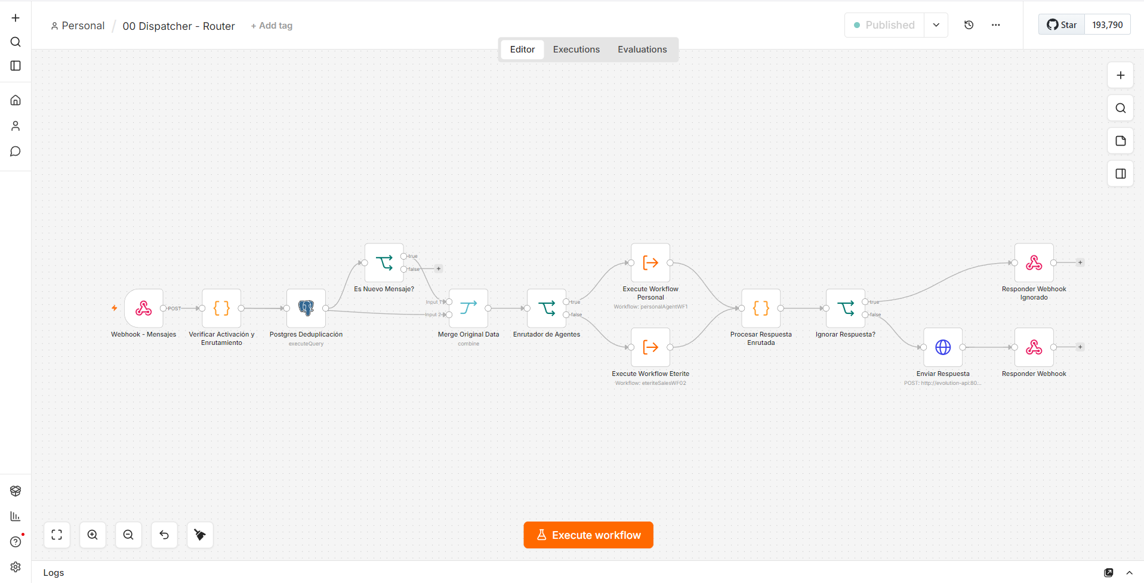1144x583 pixels.
Task: Go to home overview icon
Action: tap(16, 100)
